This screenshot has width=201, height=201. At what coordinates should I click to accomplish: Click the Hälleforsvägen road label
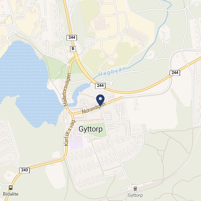pyautogui.click(x=68, y=90)
